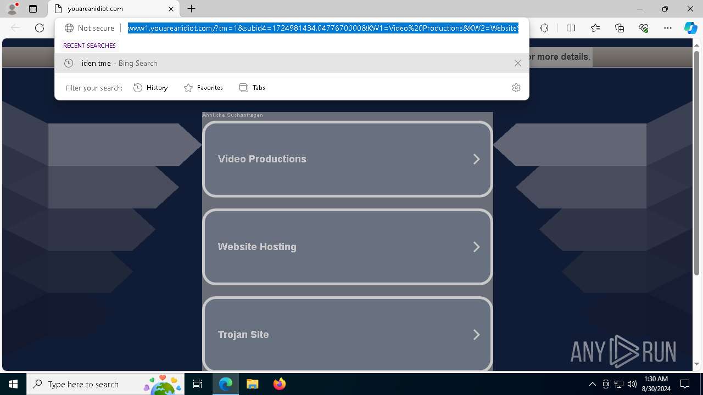Toggle Split screen view icon
703x395 pixels.
[571, 28]
